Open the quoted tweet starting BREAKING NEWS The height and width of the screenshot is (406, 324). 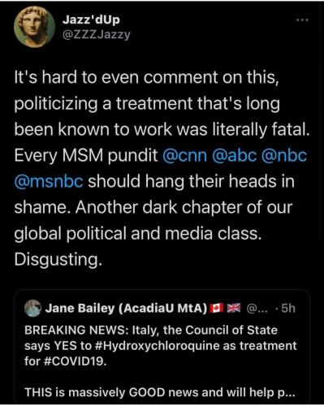(162, 347)
